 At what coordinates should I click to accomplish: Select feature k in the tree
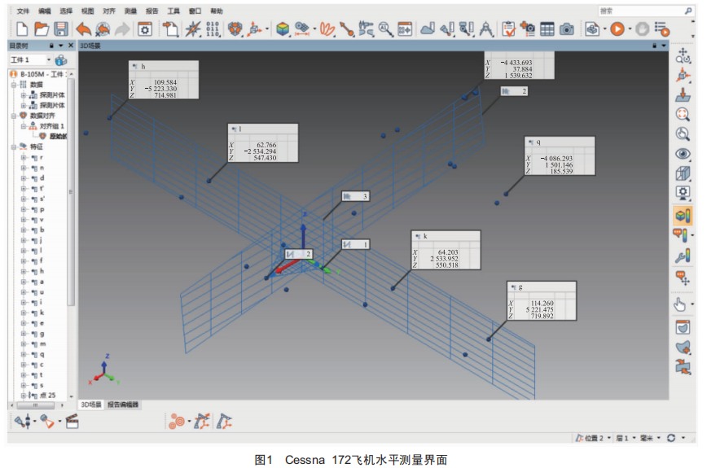(42, 313)
